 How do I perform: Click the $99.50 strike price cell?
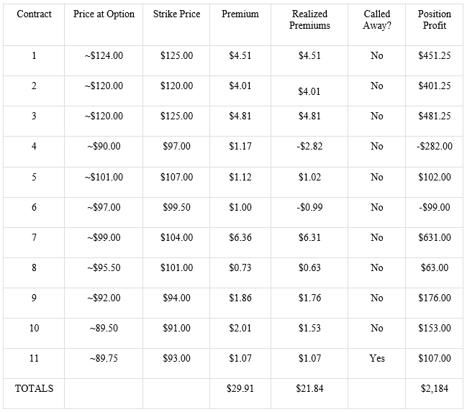176,207
